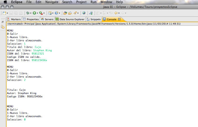This screenshot has height=127, width=198.
Task: Open the New wizard dropdown arrow
Action: point(7,13)
